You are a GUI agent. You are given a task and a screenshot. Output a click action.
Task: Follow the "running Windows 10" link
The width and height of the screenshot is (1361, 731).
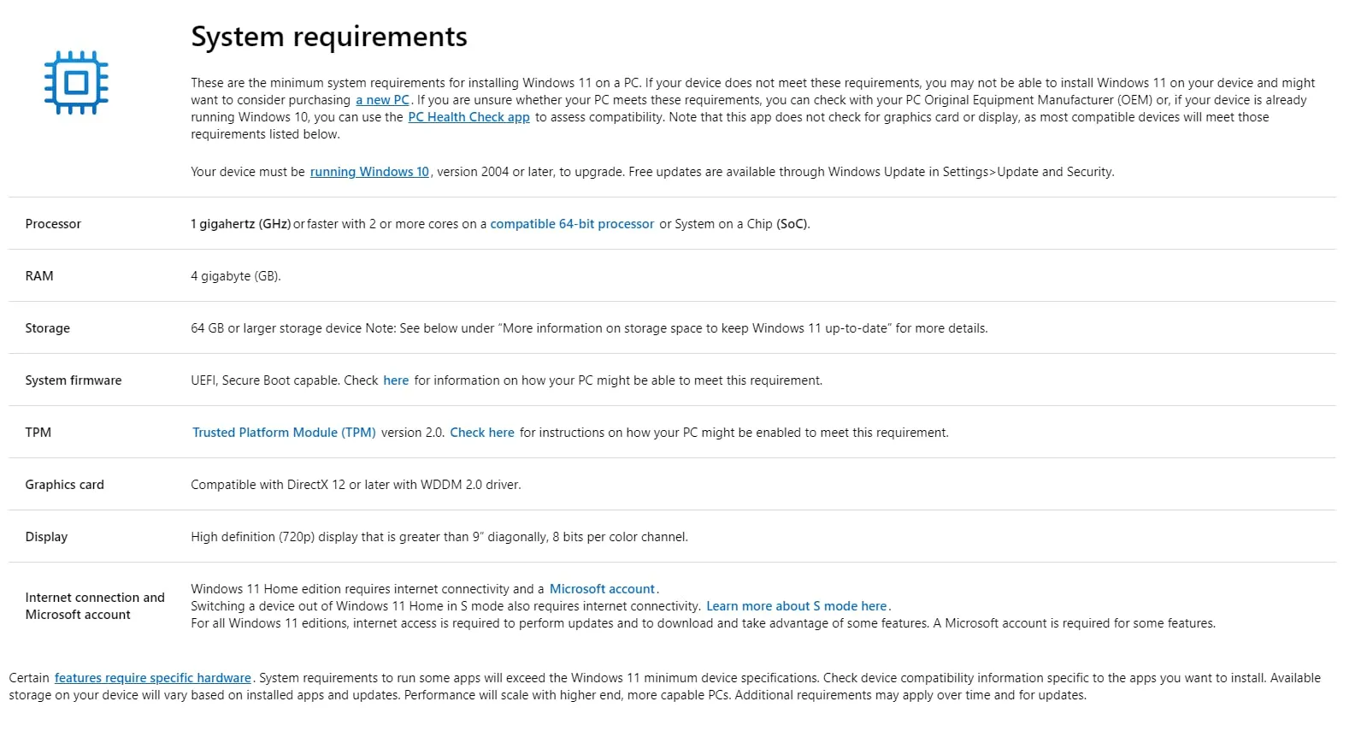coord(369,172)
